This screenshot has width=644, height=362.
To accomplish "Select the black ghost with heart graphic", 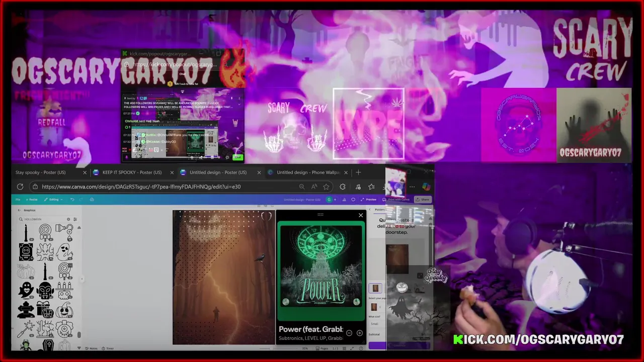I will (x=26, y=290).
